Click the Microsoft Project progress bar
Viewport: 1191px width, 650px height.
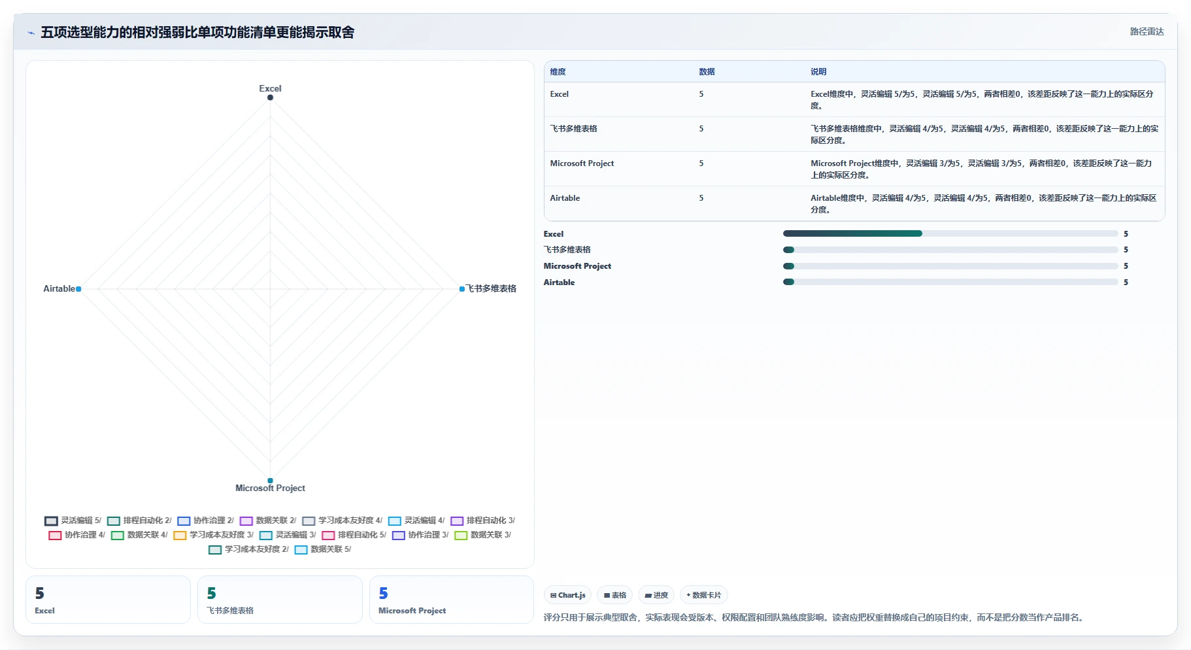(950, 266)
